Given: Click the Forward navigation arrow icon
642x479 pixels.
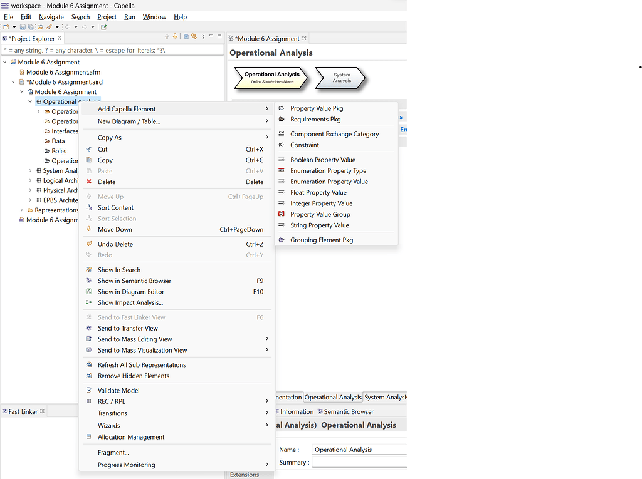Looking at the screenshot, I should [x=85, y=27].
